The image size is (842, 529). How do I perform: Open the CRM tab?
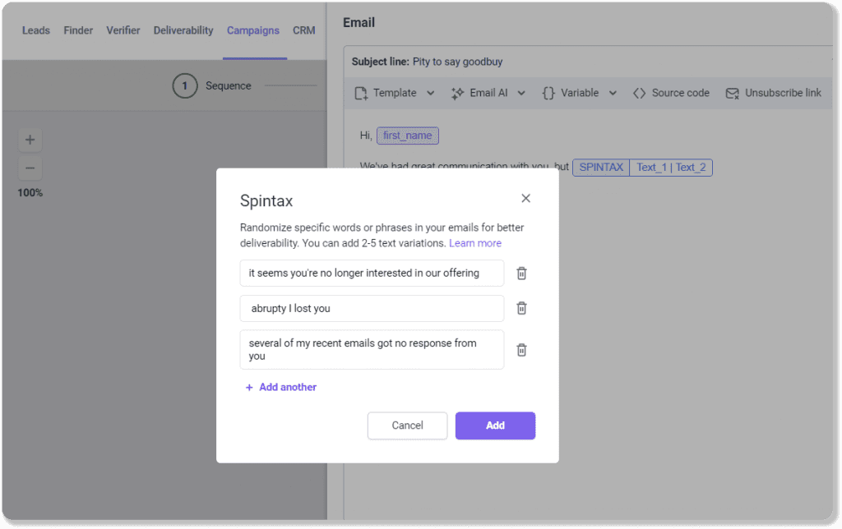click(x=303, y=30)
